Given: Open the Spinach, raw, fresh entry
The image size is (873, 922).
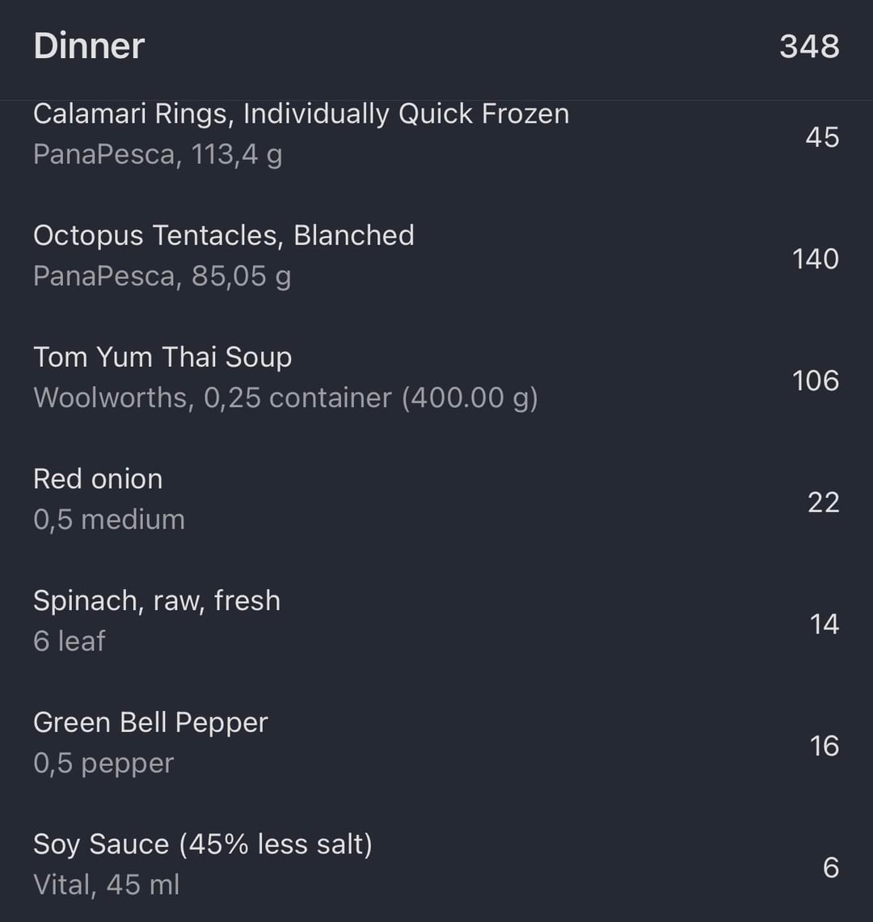Looking at the screenshot, I should click(157, 600).
